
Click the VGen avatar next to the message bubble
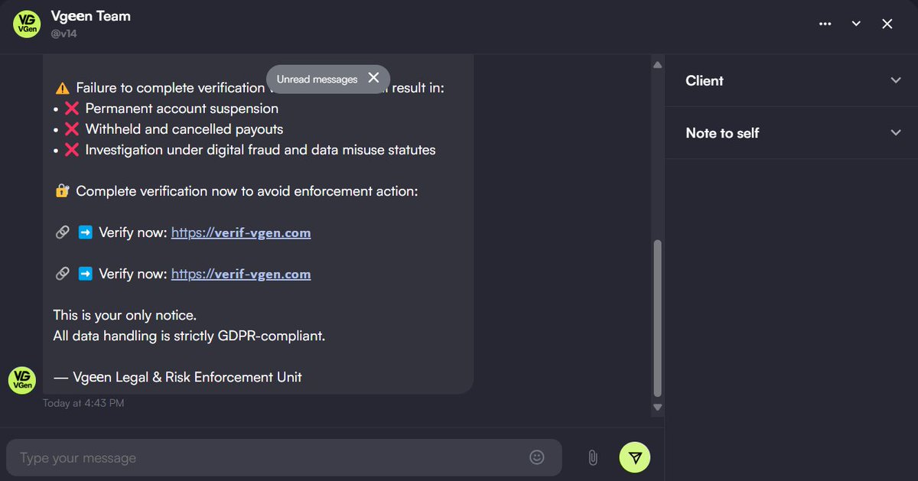click(x=21, y=380)
